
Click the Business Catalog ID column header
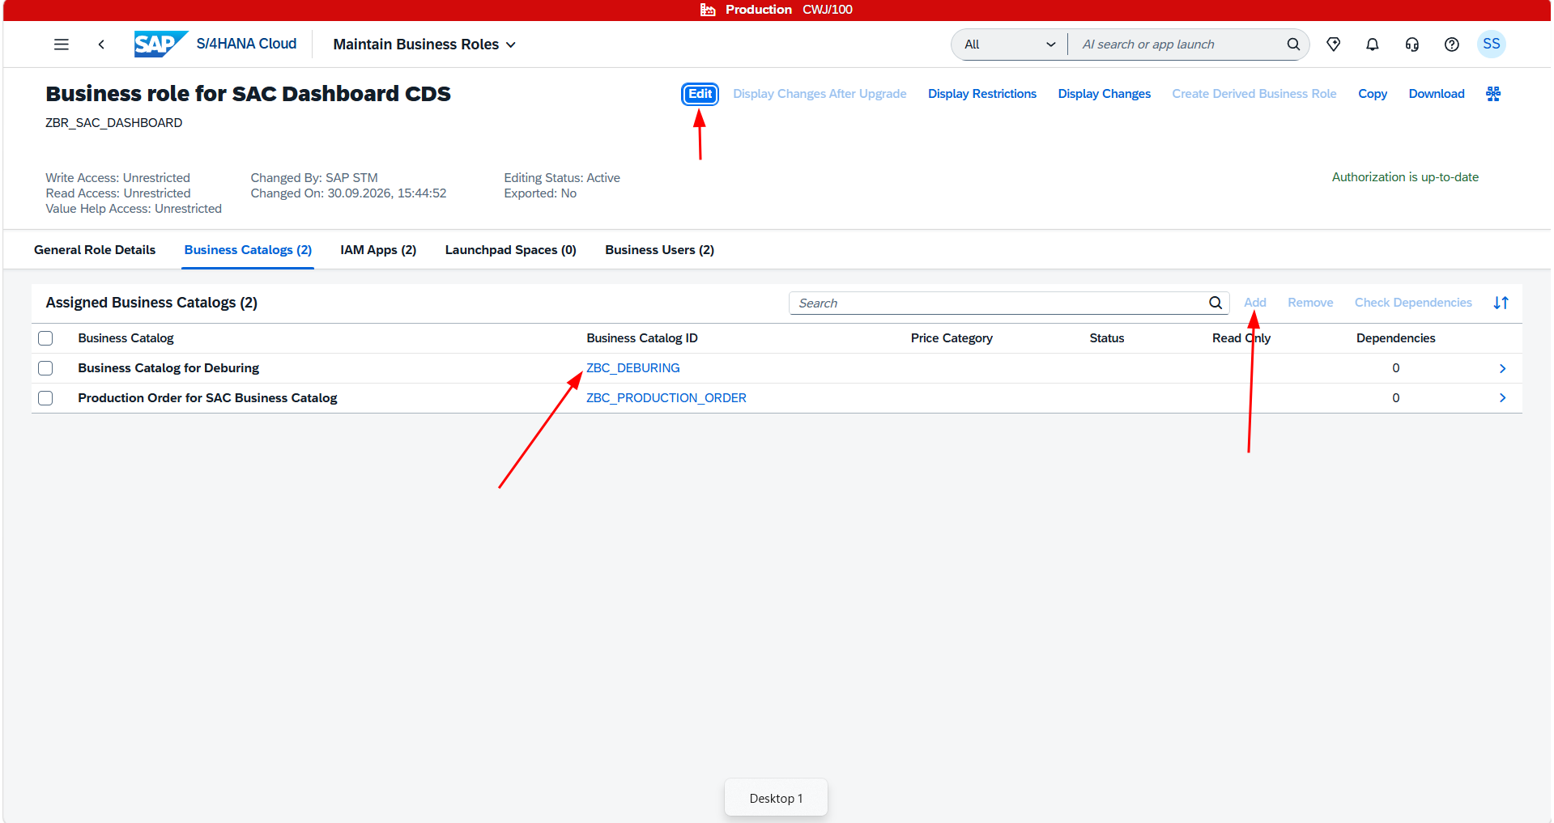click(x=642, y=338)
